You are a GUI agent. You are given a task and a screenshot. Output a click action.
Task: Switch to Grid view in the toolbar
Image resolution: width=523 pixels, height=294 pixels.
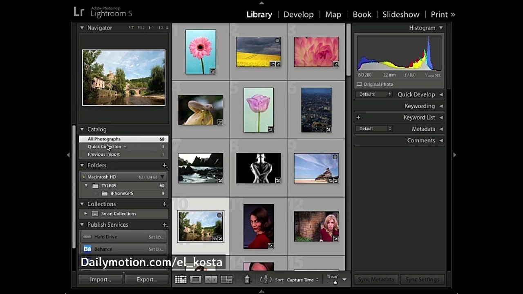[x=181, y=279]
